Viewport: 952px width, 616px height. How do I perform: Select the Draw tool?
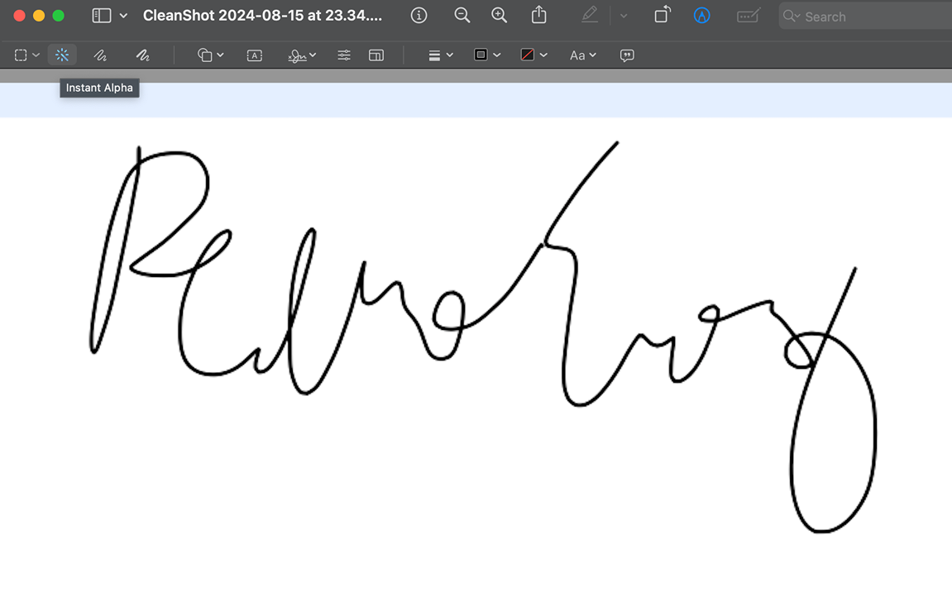(141, 55)
